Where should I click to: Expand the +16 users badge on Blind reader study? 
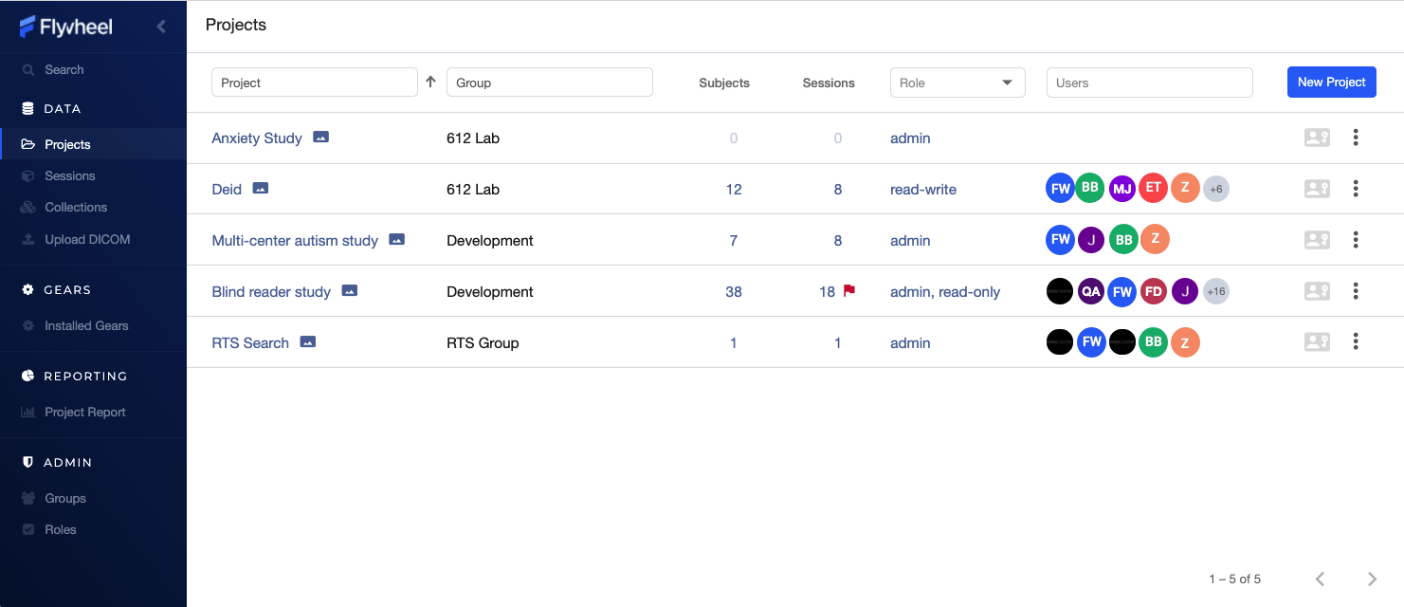pyautogui.click(x=1216, y=291)
